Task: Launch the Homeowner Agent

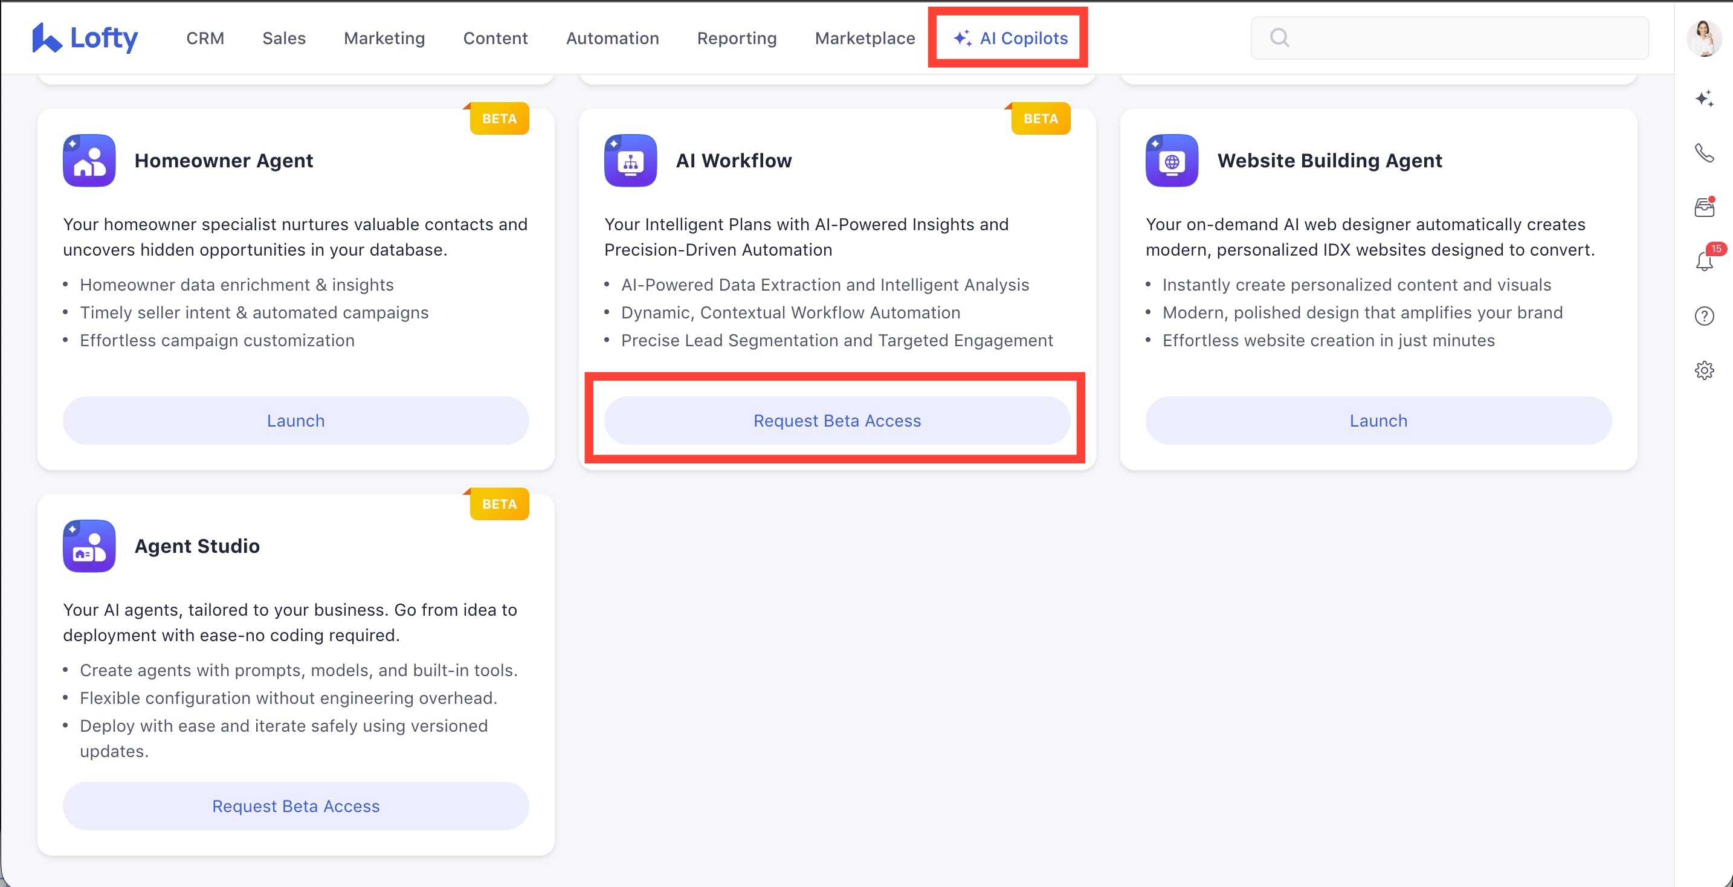Action: [x=295, y=421]
